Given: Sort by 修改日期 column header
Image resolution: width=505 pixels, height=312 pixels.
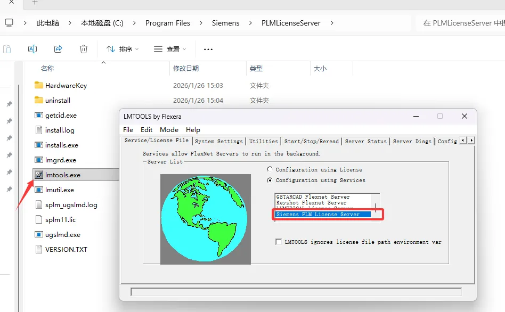Looking at the screenshot, I should tap(186, 68).
